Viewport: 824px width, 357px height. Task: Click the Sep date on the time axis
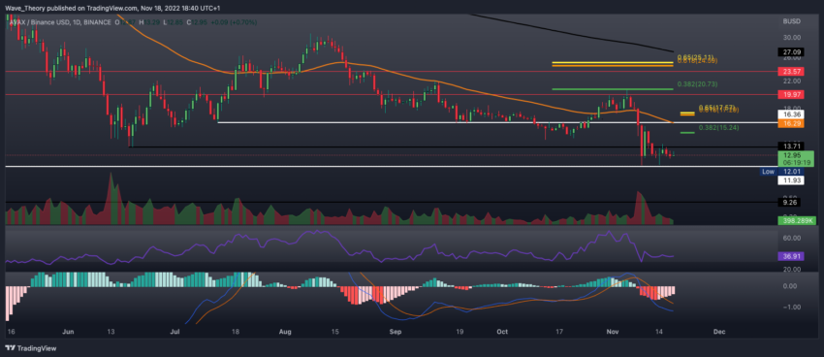point(396,333)
